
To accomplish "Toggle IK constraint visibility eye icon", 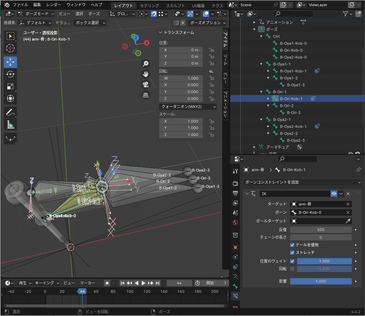I will (334, 194).
